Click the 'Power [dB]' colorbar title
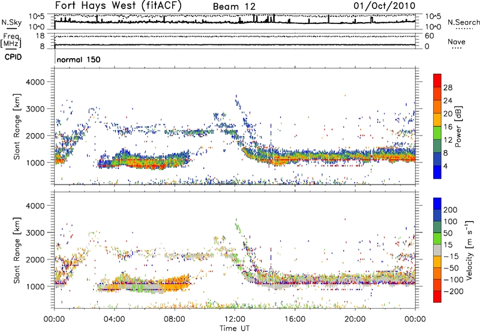Viewport: 480px width, 332px height. (x=458, y=126)
